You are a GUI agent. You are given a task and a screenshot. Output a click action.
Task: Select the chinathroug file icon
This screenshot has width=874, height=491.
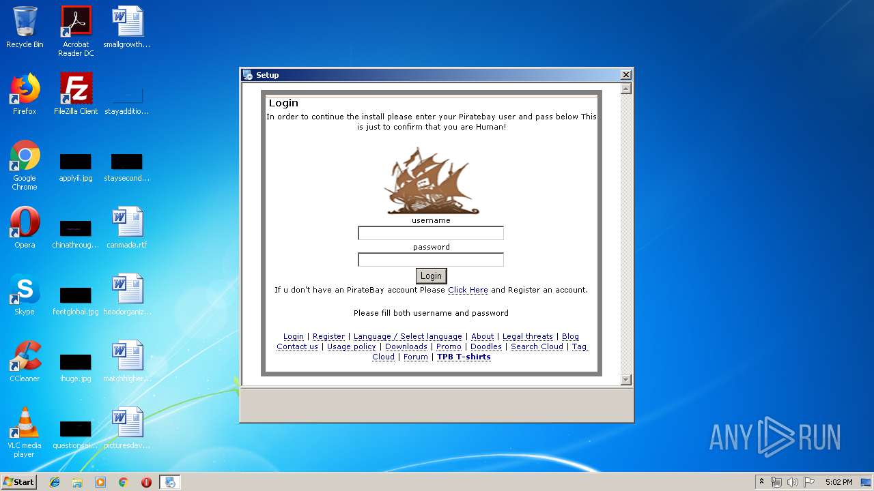(x=76, y=233)
